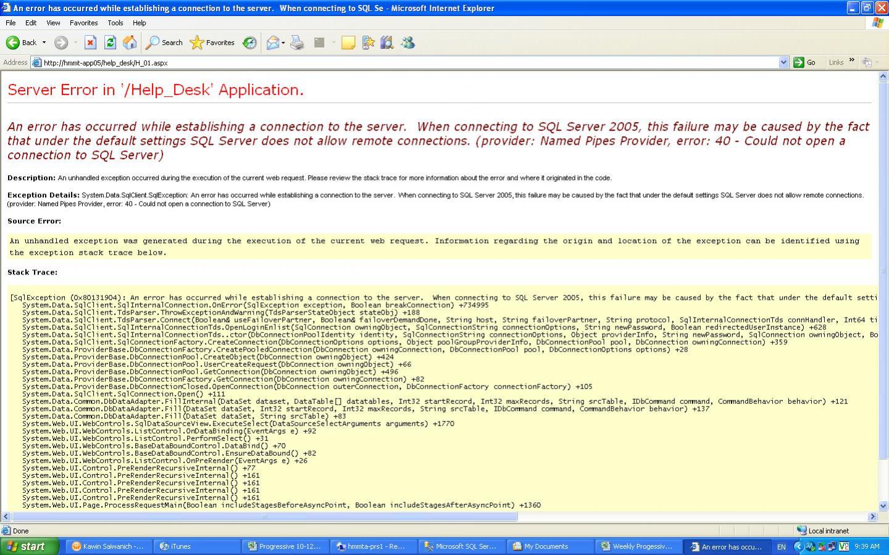Switch to Microsoft SQL Server taskbar window

pos(462,546)
